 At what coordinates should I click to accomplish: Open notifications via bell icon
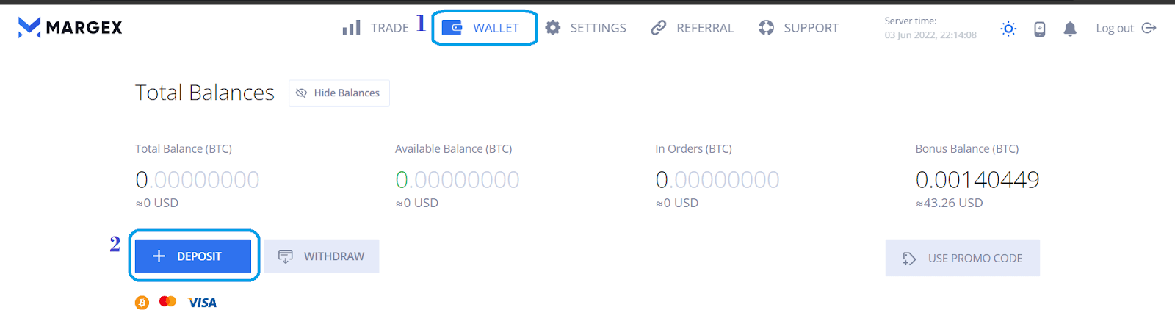[x=1070, y=29]
